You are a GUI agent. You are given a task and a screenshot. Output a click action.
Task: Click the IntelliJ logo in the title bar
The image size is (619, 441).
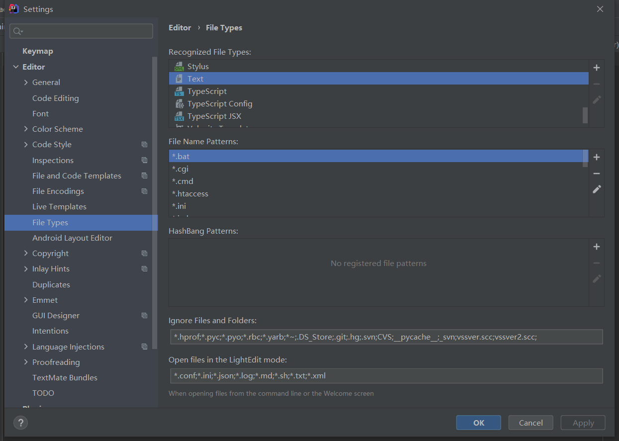point(14,9)
